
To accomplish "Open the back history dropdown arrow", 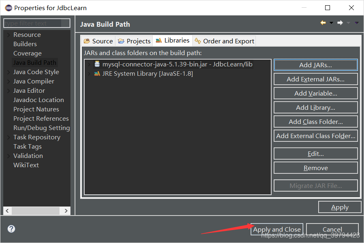I will (331, 23).
